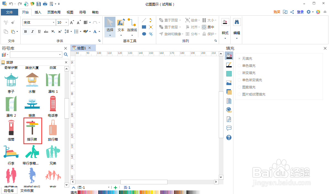Select the 喷泉 fountain symbol
The image size is (329, 194).
[32, 107]
